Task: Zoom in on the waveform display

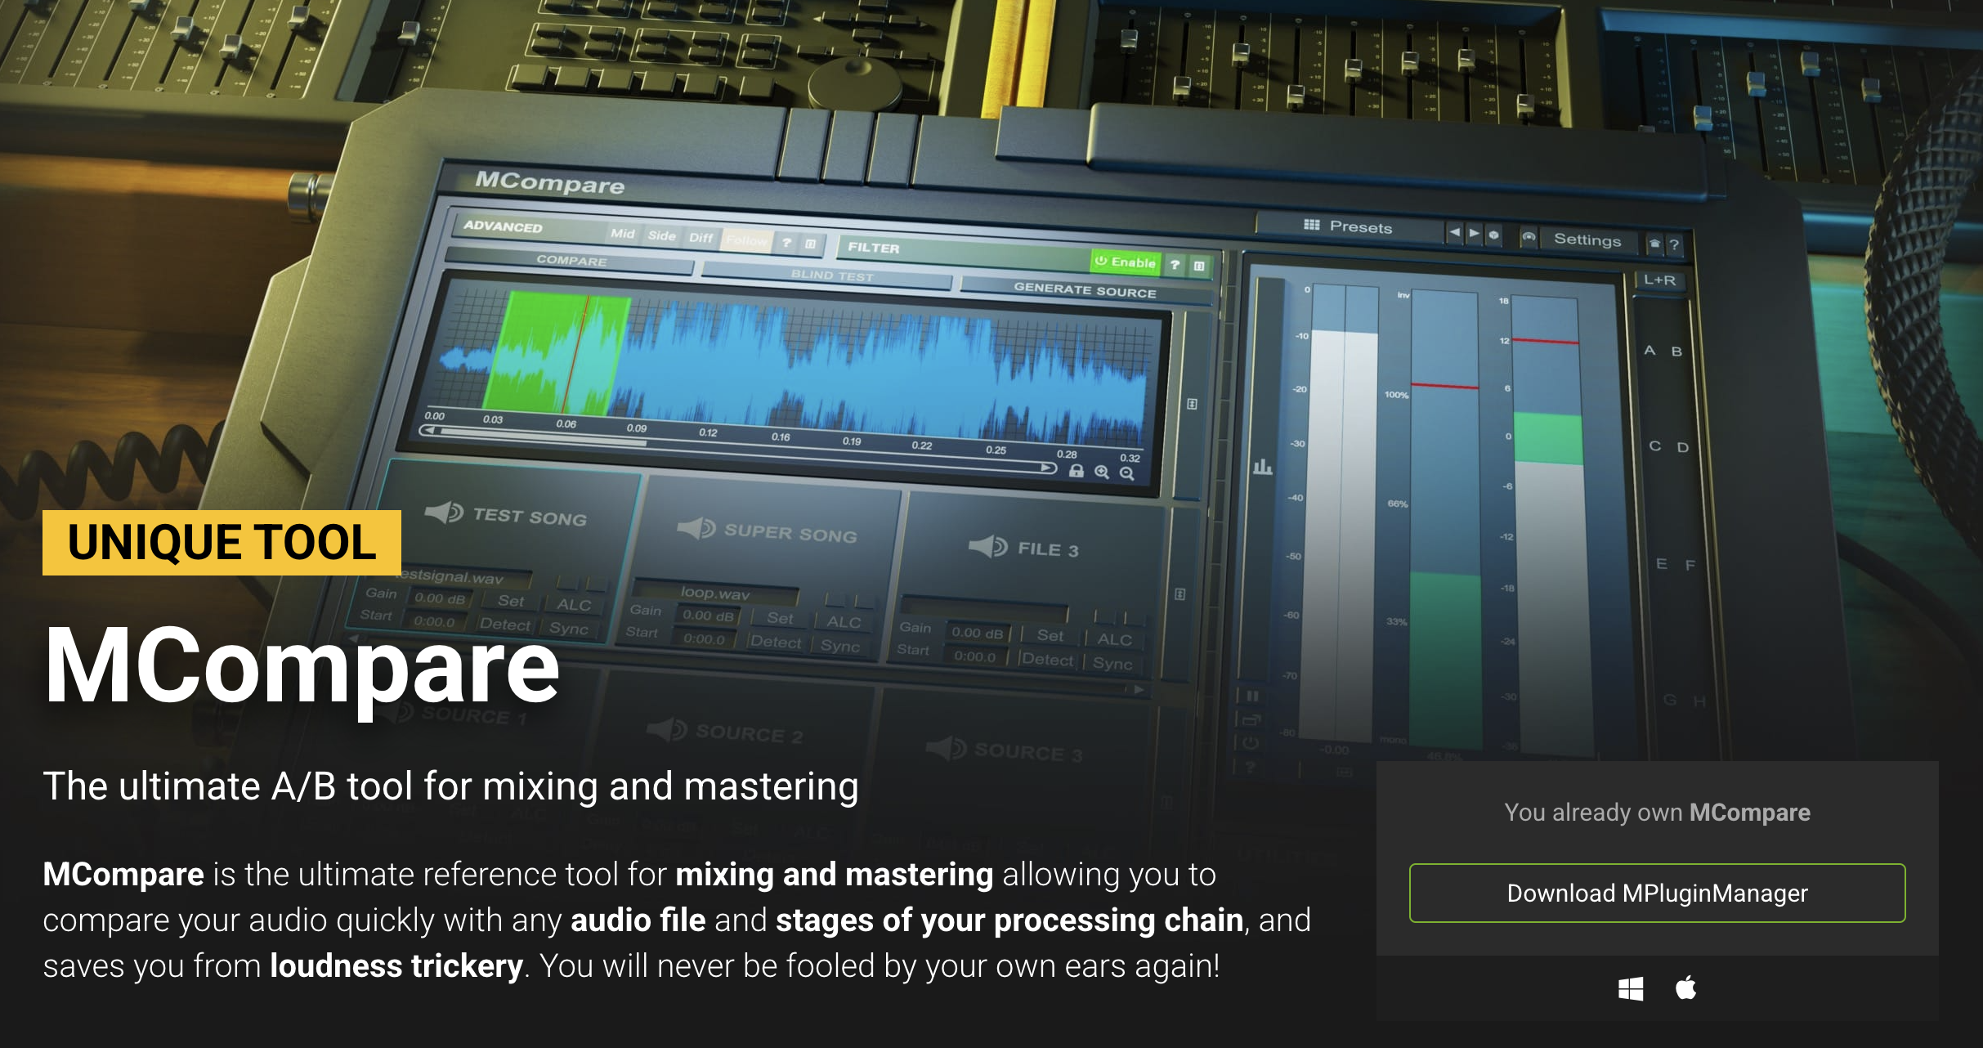Action: click(1101, 472)
